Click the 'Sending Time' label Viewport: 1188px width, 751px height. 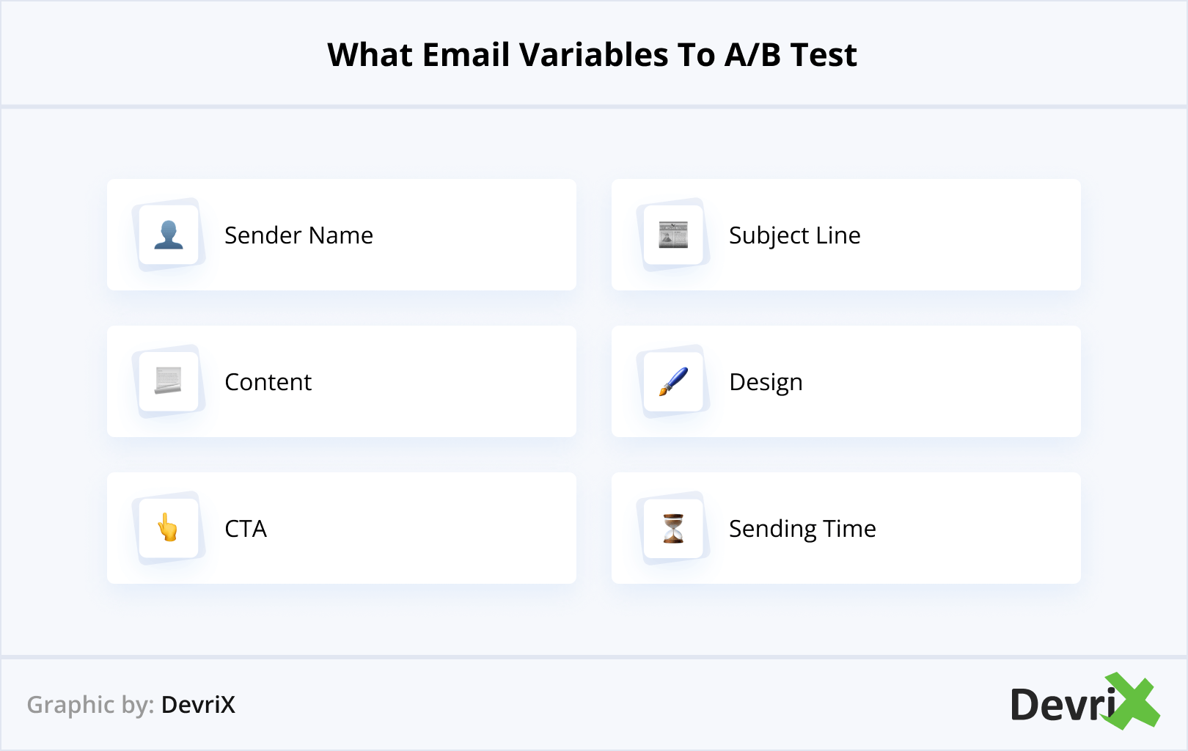[802, 529]
